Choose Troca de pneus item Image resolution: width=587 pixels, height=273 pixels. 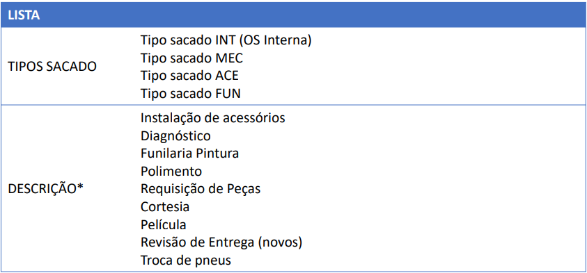[186, 260]
